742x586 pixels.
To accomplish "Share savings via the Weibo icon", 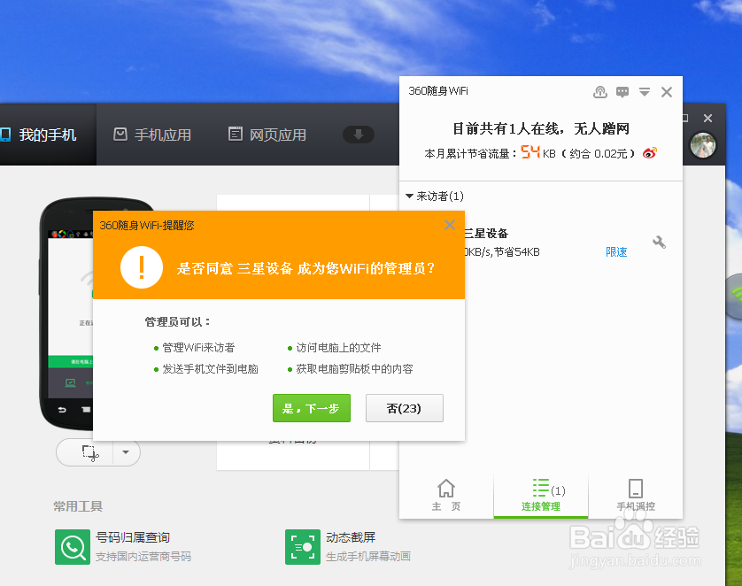I will point(650,153).
